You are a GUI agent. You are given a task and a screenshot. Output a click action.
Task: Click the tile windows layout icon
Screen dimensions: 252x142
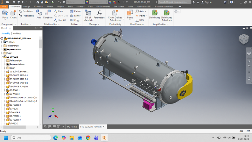50,127
